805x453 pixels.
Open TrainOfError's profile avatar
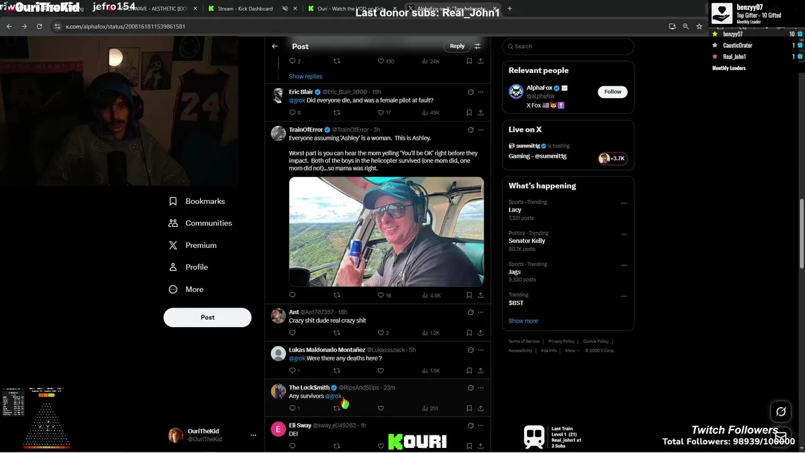click(278, 133)
